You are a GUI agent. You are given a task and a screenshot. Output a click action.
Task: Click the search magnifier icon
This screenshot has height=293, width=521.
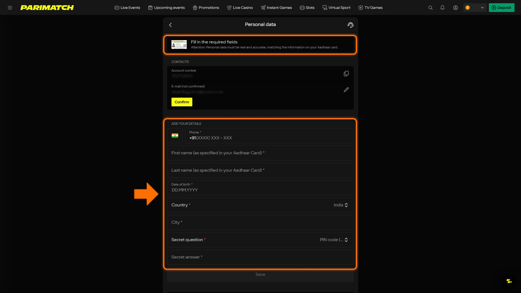pyautogui.click(x=430, y=8)
